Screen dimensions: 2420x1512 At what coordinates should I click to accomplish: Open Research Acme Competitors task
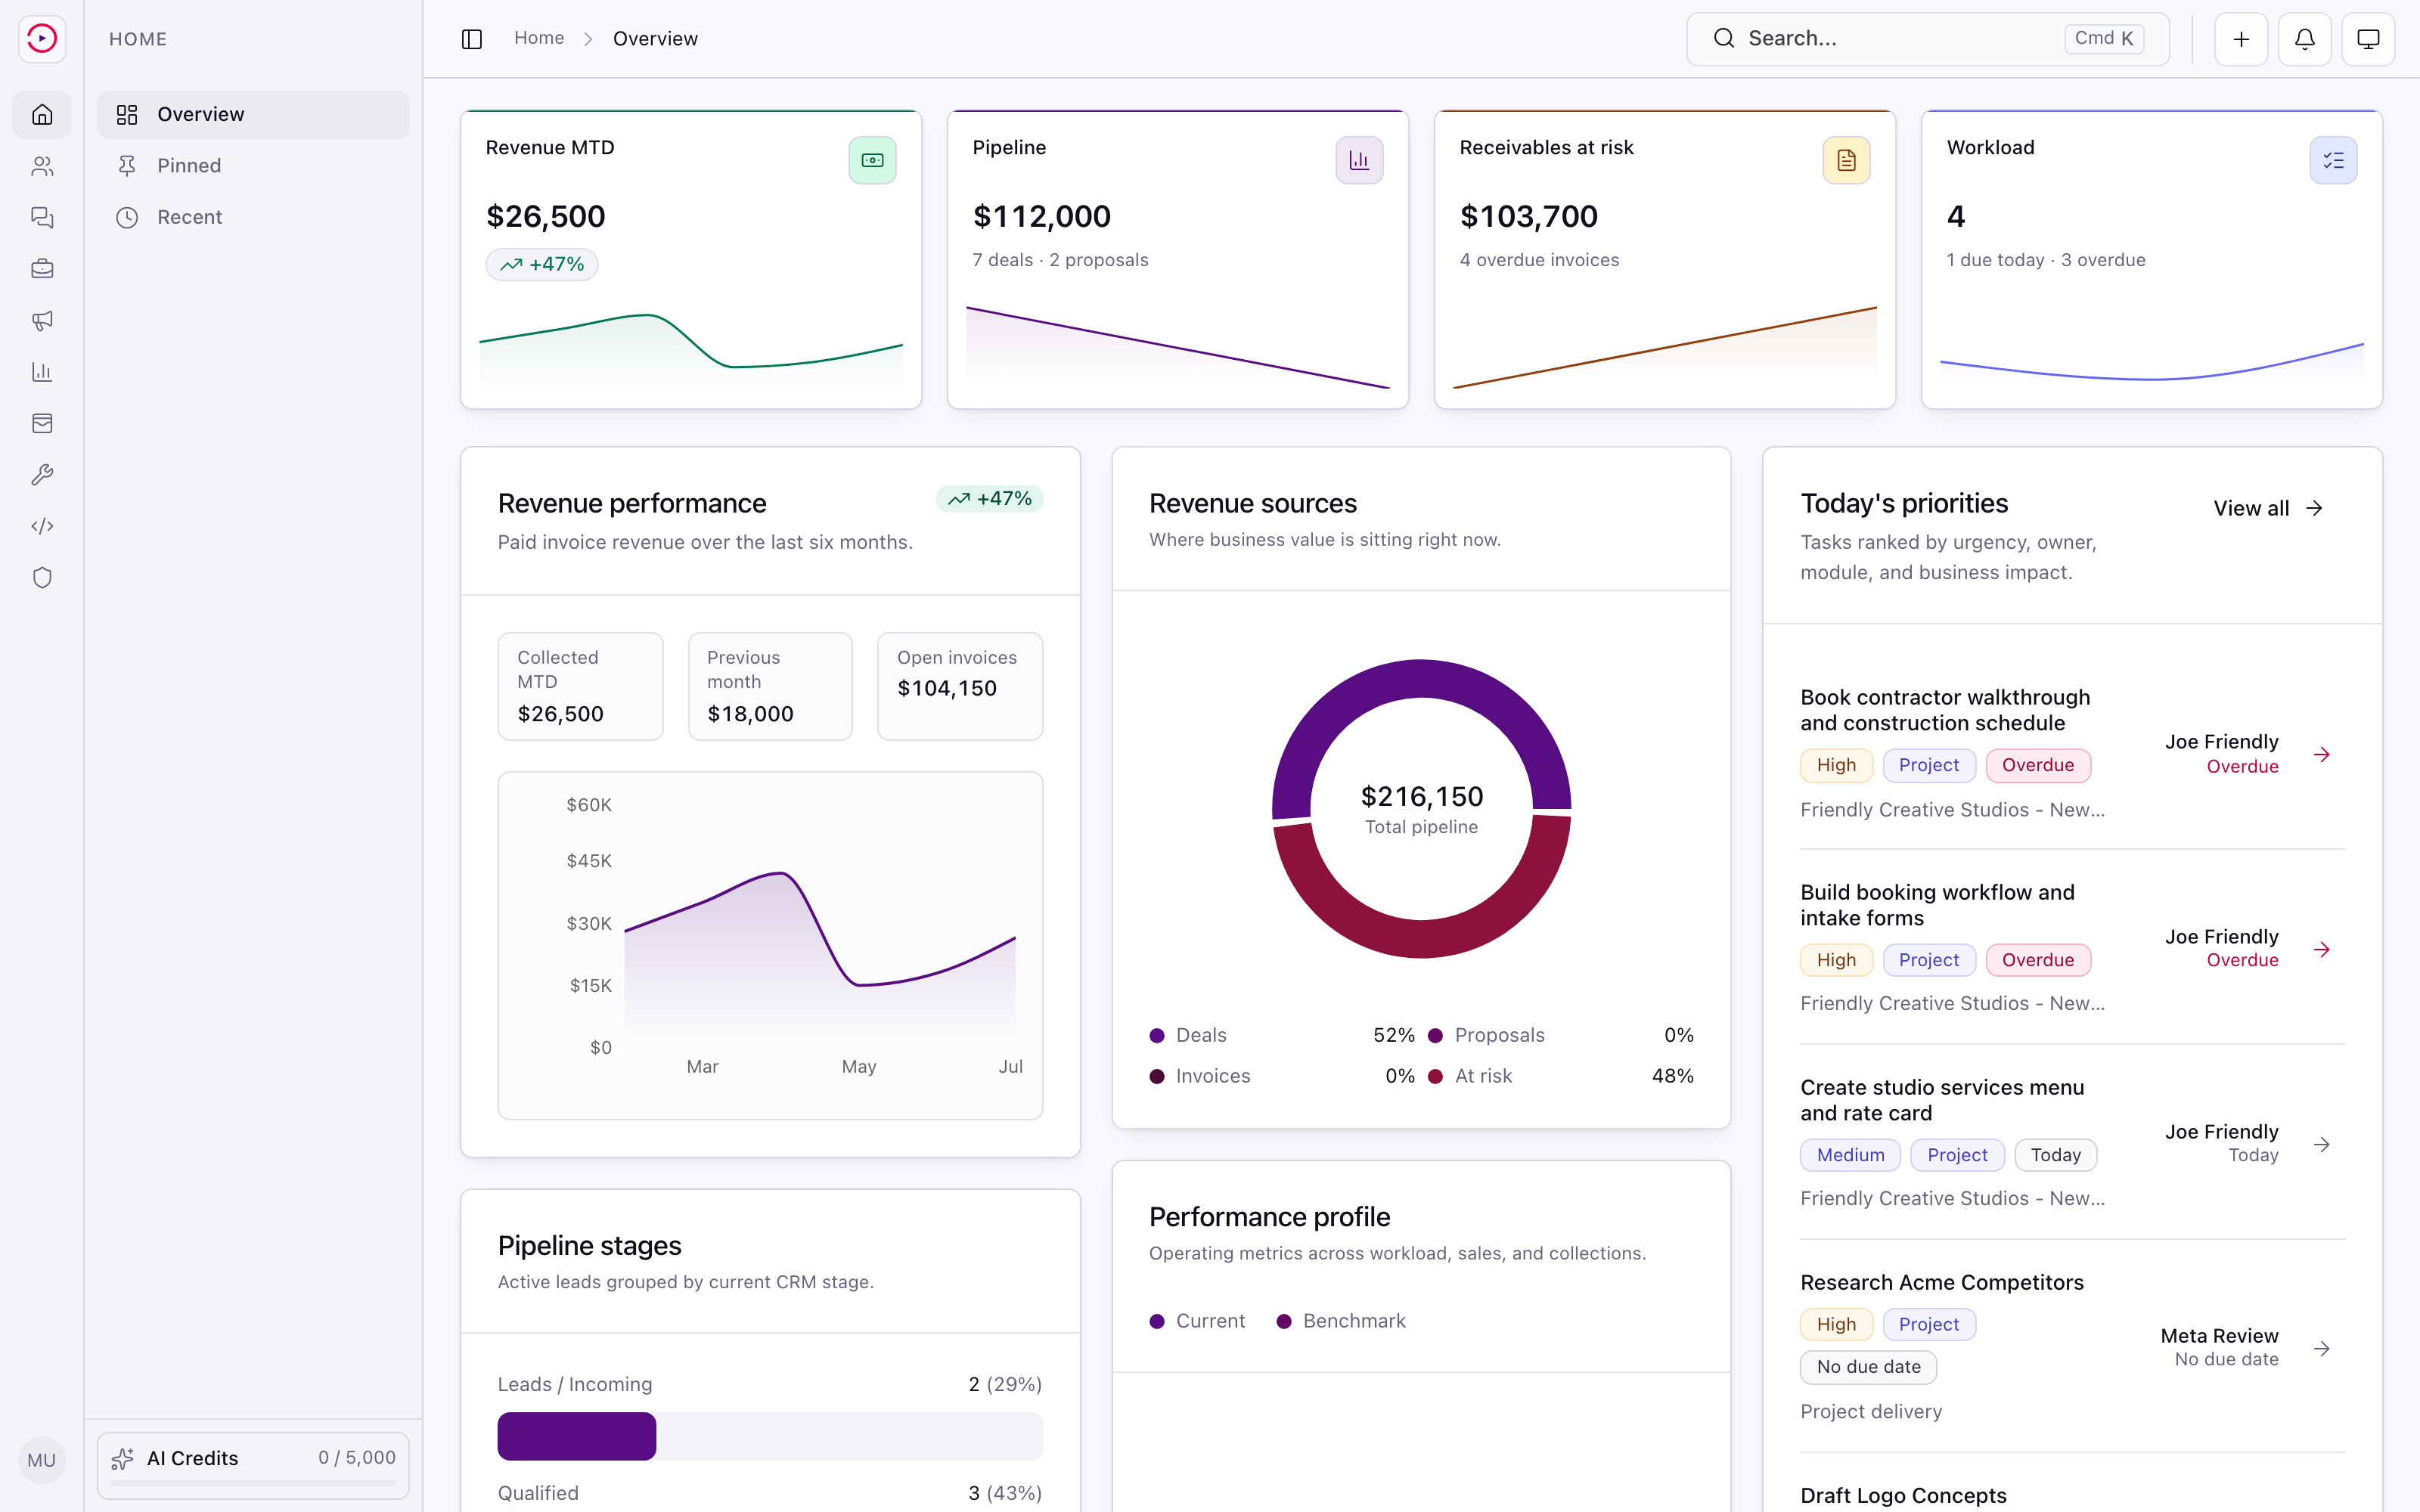point(1942,1282)
